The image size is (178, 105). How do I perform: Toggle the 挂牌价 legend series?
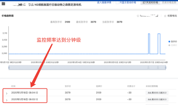[x=173, y=45]
